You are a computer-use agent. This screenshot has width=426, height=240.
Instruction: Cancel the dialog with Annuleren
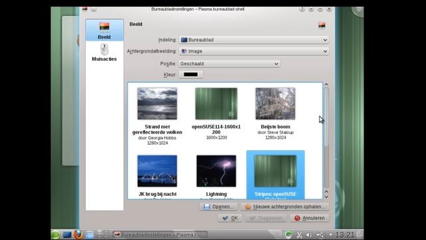[x=310, y=218]
